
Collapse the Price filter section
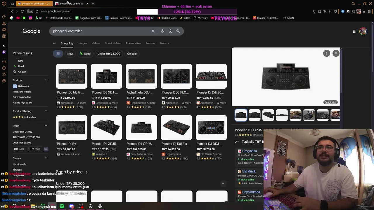pyautogui.click(x=46, y=126)
